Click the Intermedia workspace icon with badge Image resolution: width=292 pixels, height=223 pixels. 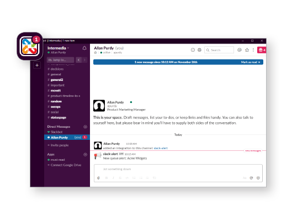(30, 46)
